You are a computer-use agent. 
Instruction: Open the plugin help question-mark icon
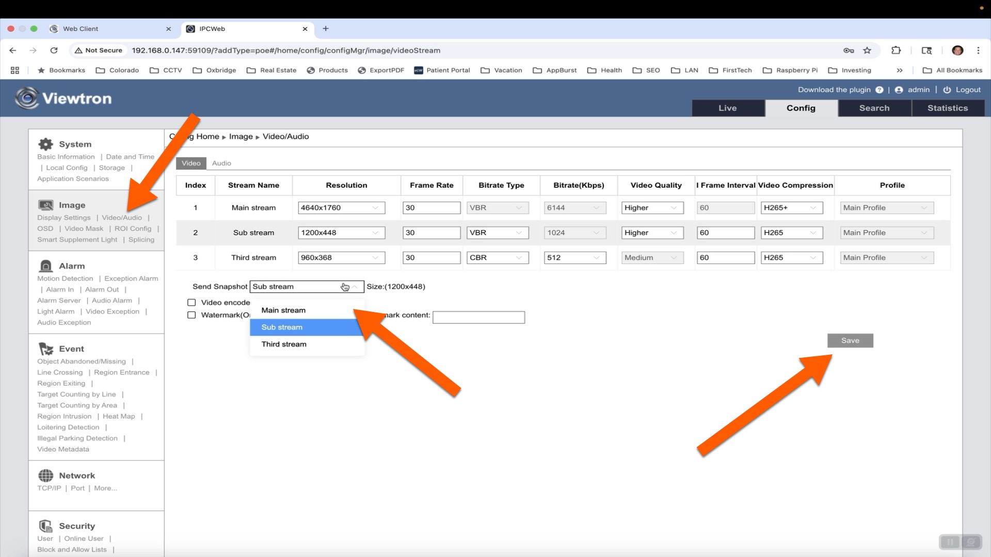click(x=880, y=90)
